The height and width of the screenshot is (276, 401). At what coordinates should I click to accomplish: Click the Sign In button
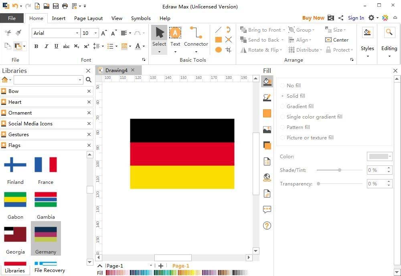356,18
